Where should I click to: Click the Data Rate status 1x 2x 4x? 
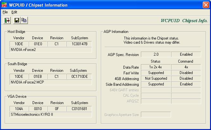click(x=156, y=67)
